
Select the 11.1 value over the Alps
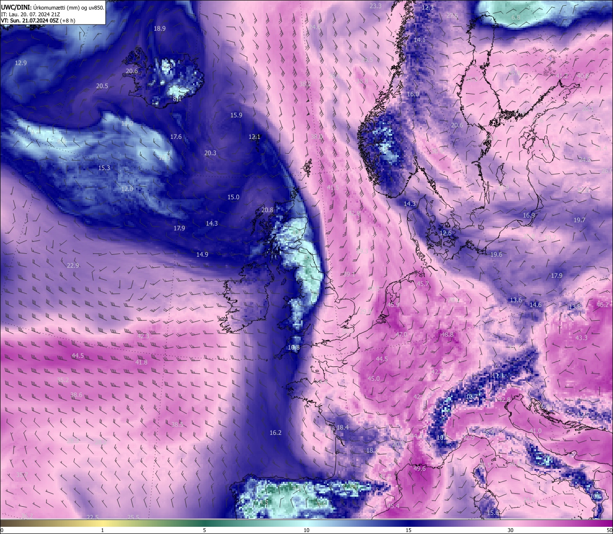[x=499, y=375]
